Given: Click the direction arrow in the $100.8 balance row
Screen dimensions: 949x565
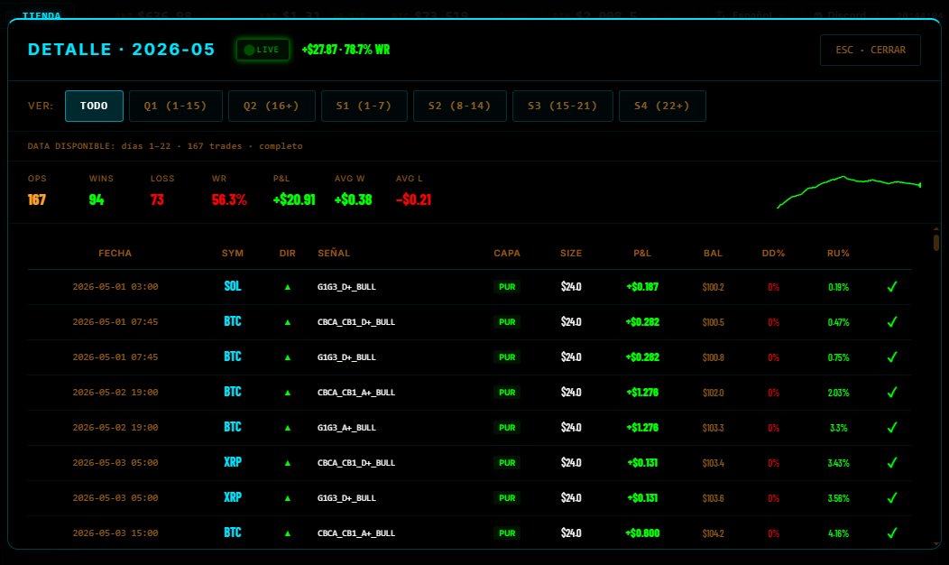Looking at the screenshot, I should pos(288,357).
